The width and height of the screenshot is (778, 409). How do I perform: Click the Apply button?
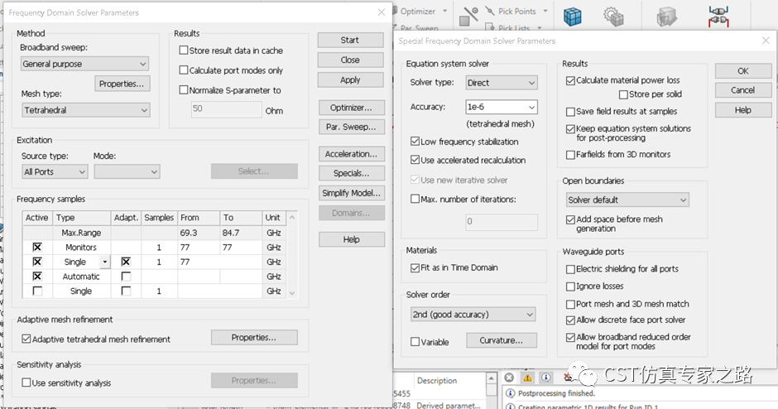click(x=350, y=80)
